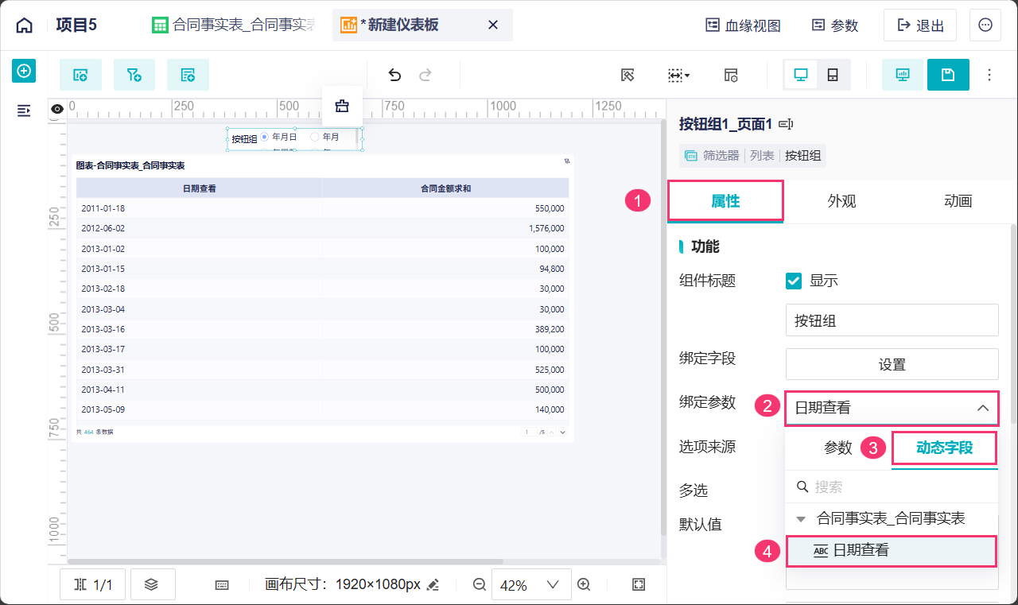Add a chart component icon
The image size is (1018, 605).
tap(80, 75)
